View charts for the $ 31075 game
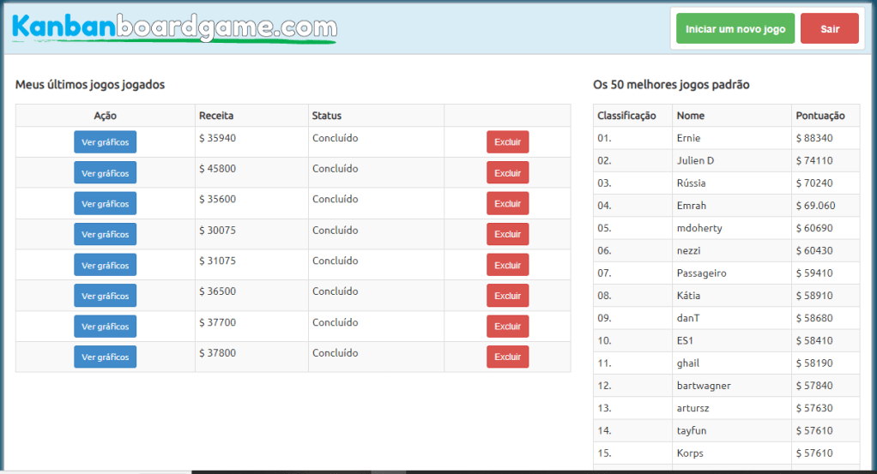The width and height of the screenshot is (877, 474). click(x=105, y=266)
